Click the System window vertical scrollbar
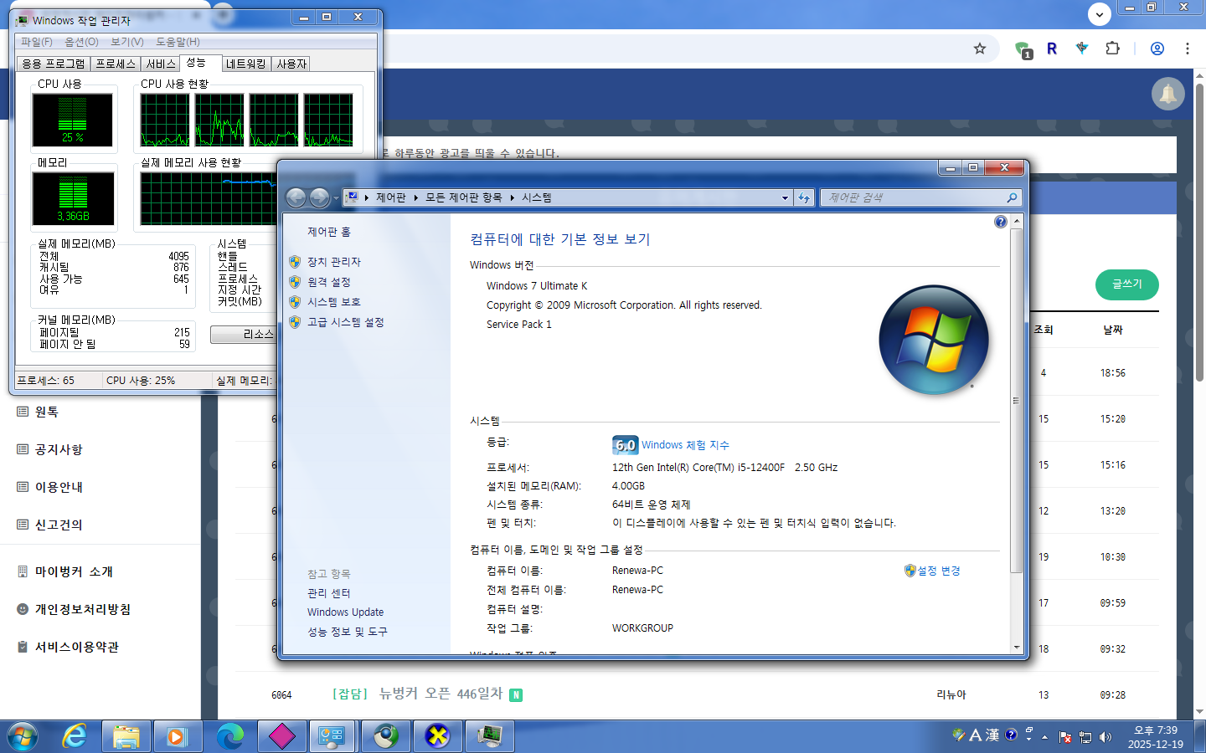 point(1016,402)
